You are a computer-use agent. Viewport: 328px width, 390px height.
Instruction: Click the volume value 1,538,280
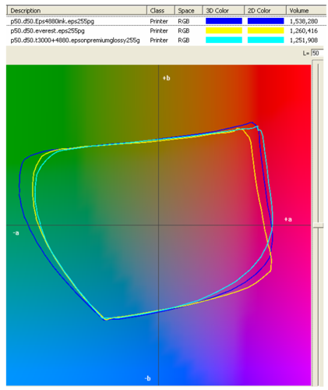pyautogui.click(x=304, y=21)
